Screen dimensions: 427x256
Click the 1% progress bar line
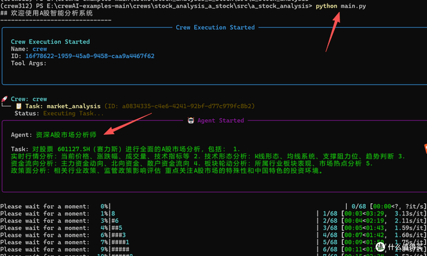[213, 214]
